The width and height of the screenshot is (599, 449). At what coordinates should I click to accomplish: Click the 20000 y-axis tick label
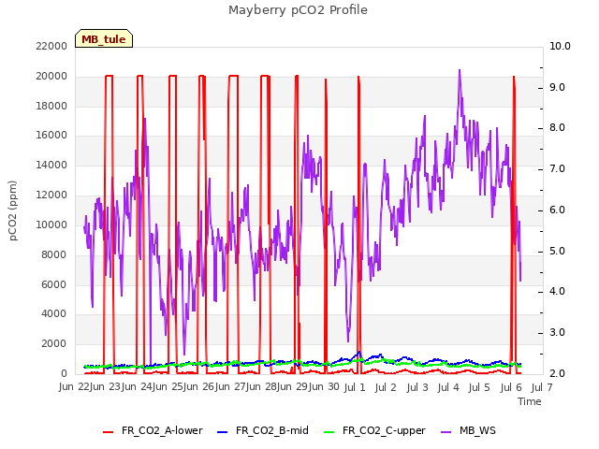click(x=51, y=76)
